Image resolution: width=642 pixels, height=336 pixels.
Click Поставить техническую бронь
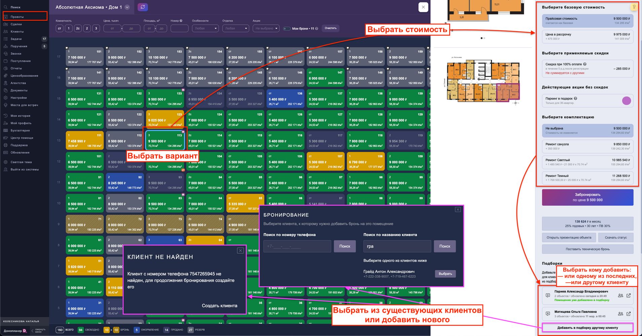pos(587,249)
